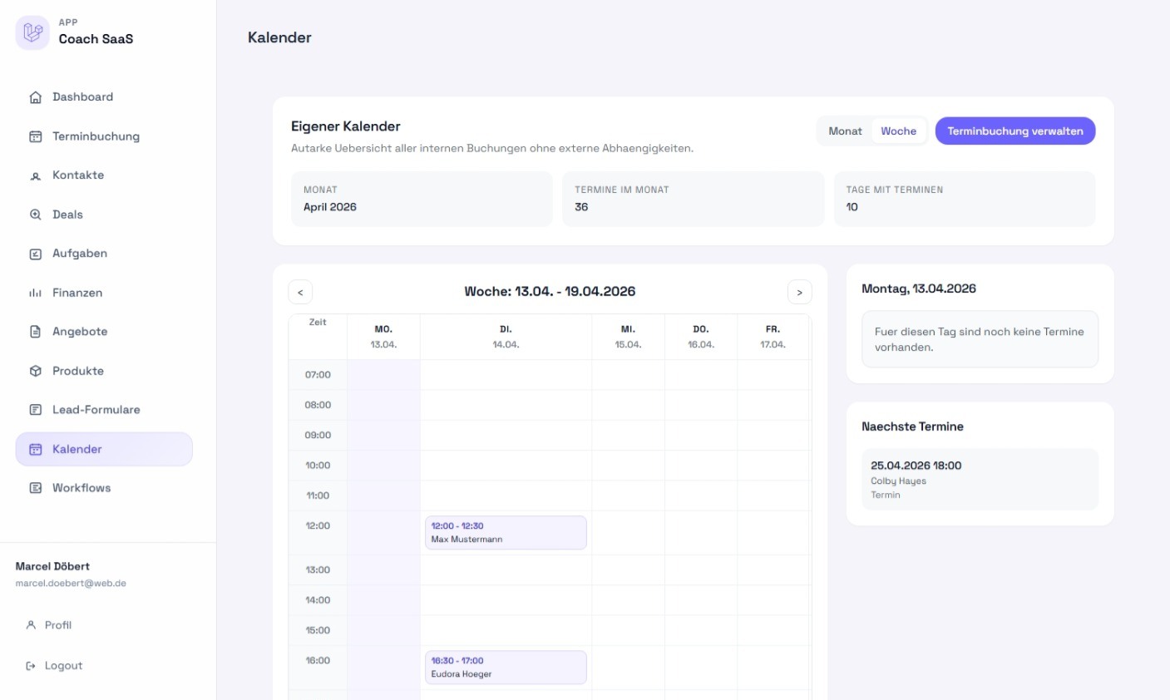Switch calendar to Monat view
The width and height of the screenshot is (1170, 700).
coord(845,131)
